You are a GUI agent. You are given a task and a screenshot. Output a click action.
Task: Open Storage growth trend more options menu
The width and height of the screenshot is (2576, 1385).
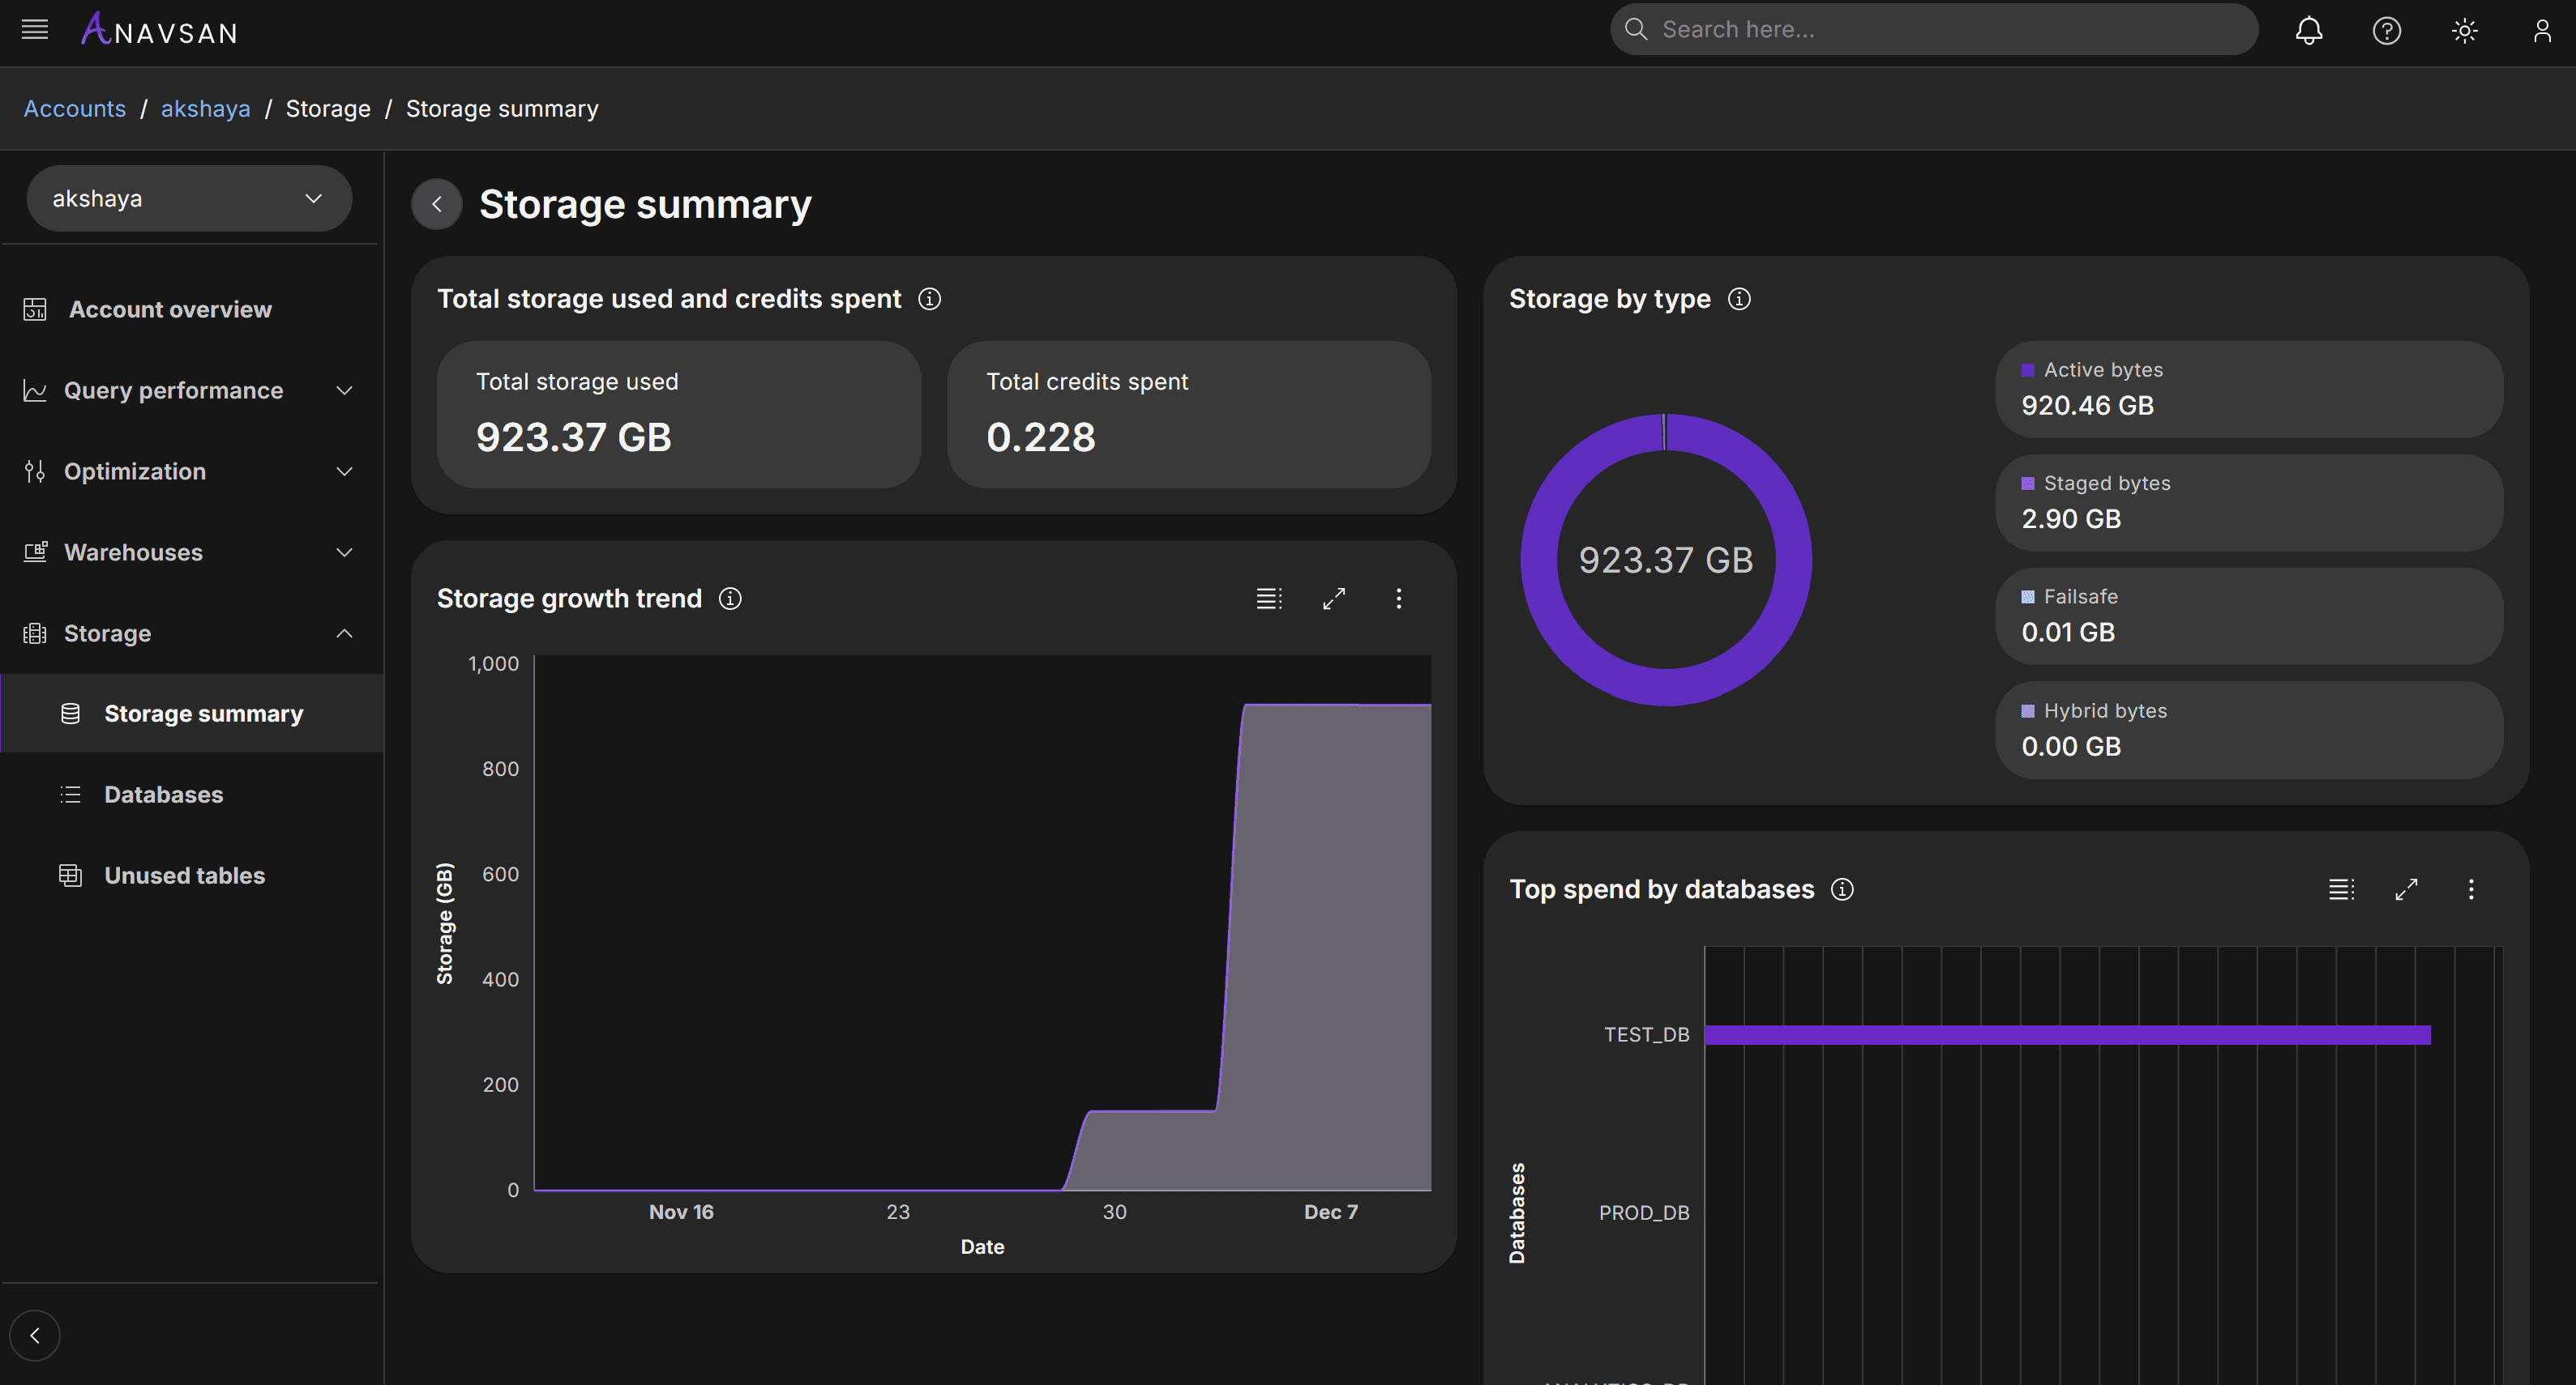pyautogui.click(x=1398, y=599)
